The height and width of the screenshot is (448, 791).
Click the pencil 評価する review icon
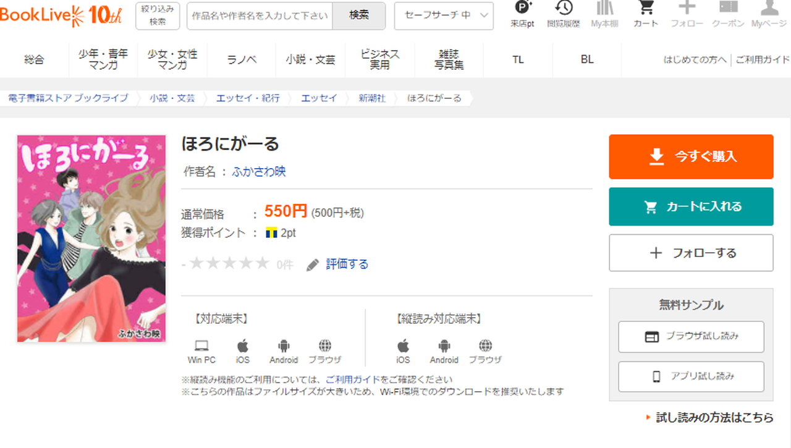pyautogui.click(x=313, y=264)
